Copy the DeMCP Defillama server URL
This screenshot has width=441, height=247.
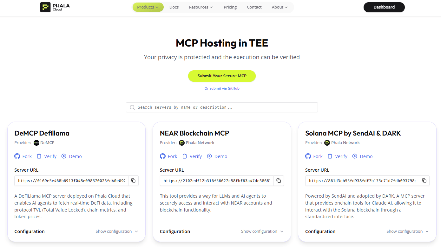[133, 180]
